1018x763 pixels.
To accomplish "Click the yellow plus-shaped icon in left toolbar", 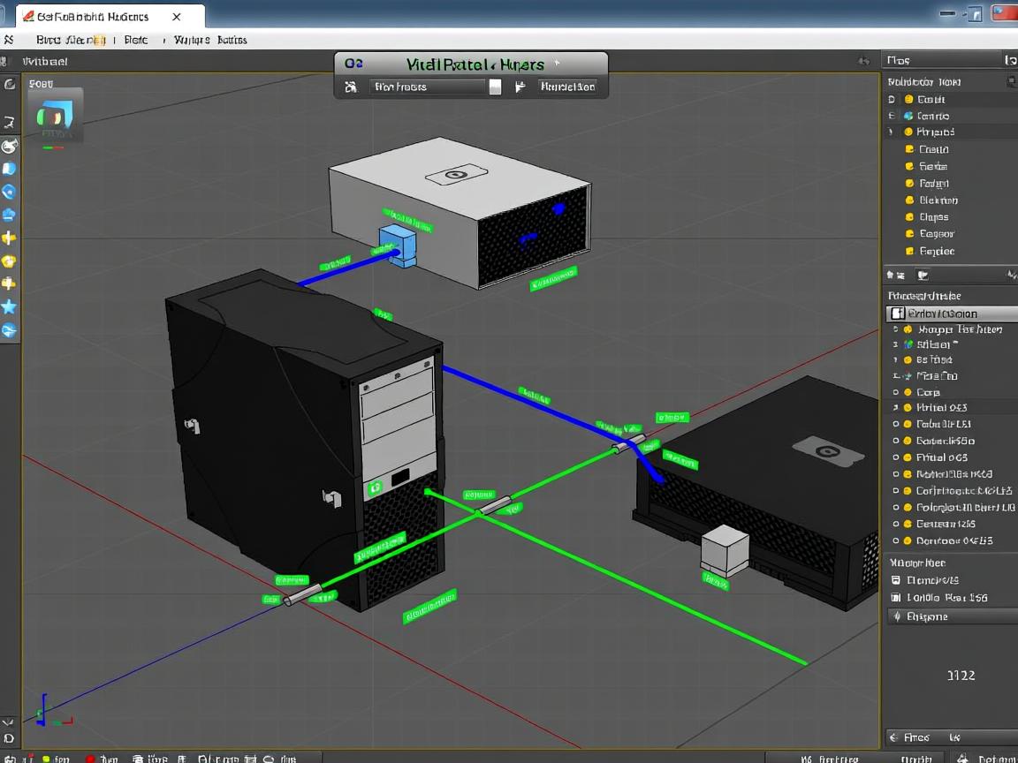I will pyautogui.click(x=9, y=238).
